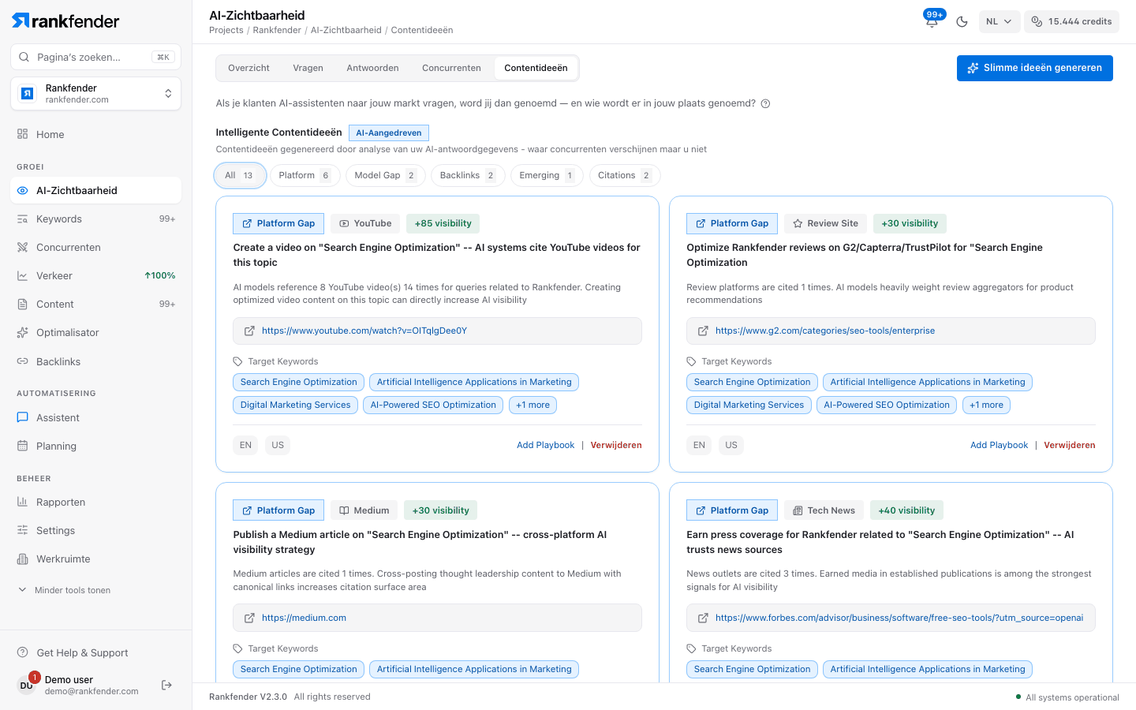Open Settings in the sidebar
The height and width of the screenshot is (710, 1136).
click(x=95, y=531)
